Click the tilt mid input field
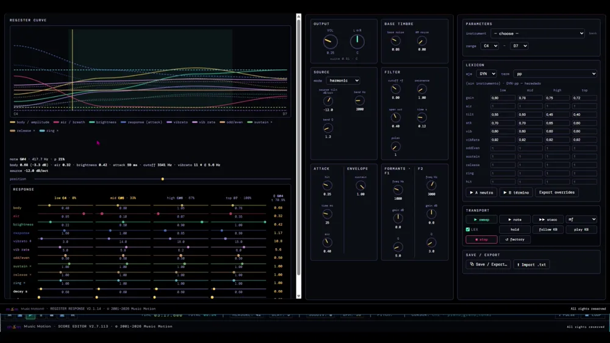 (530, 115)
